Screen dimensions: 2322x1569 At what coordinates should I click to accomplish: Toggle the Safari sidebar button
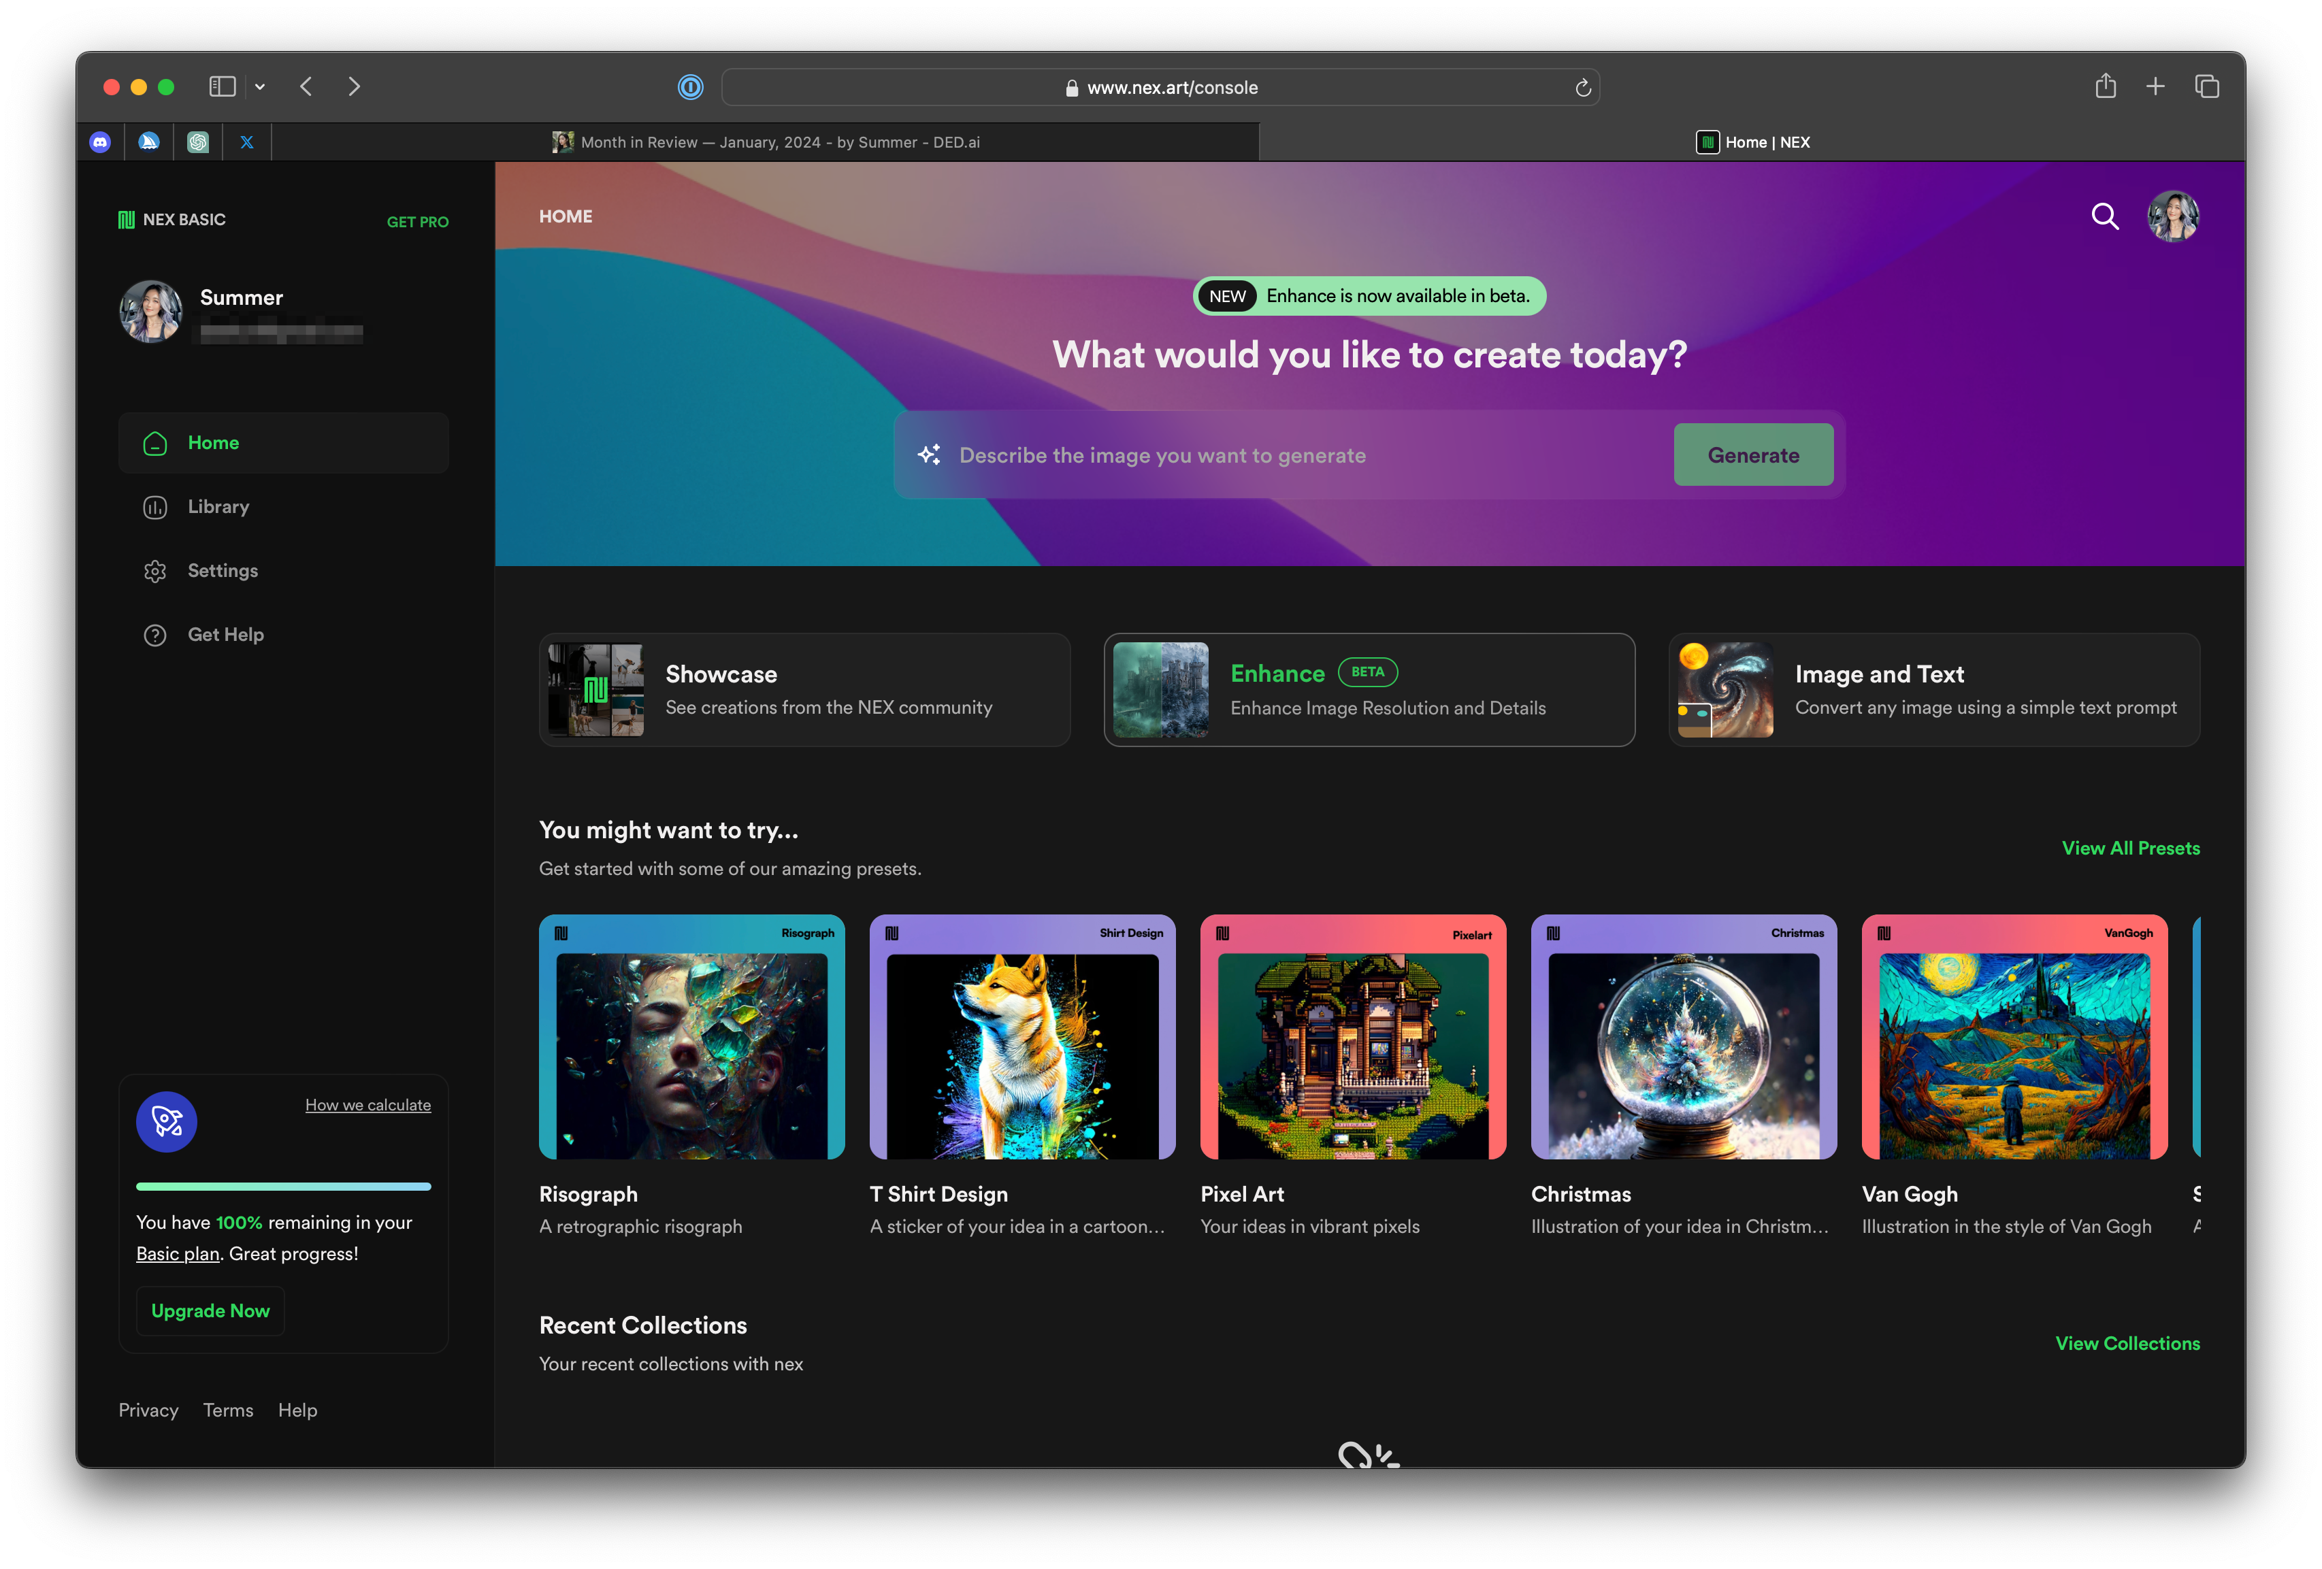222,87
